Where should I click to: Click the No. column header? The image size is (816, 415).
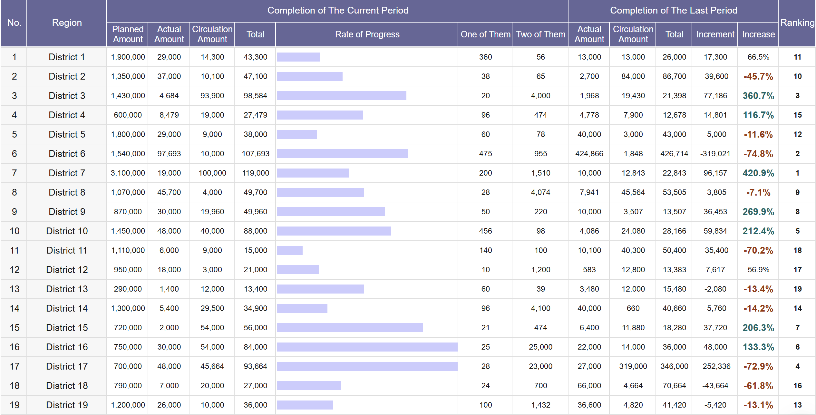click(x=14, y=23)
